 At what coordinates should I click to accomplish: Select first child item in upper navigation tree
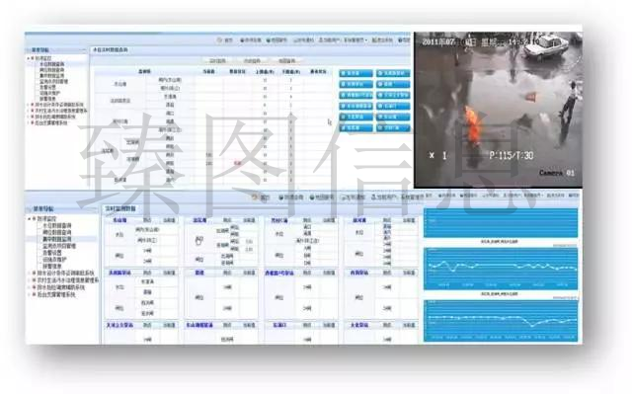[51, 64]
